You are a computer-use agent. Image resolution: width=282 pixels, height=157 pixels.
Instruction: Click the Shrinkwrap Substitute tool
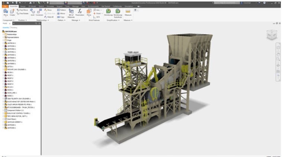[x=118, y=13]
